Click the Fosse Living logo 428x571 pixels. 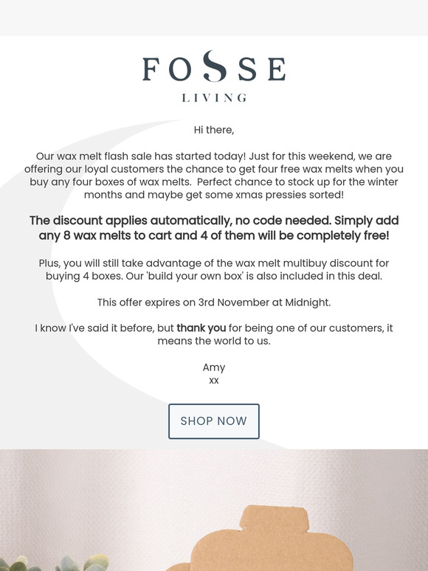pos(214,77)
